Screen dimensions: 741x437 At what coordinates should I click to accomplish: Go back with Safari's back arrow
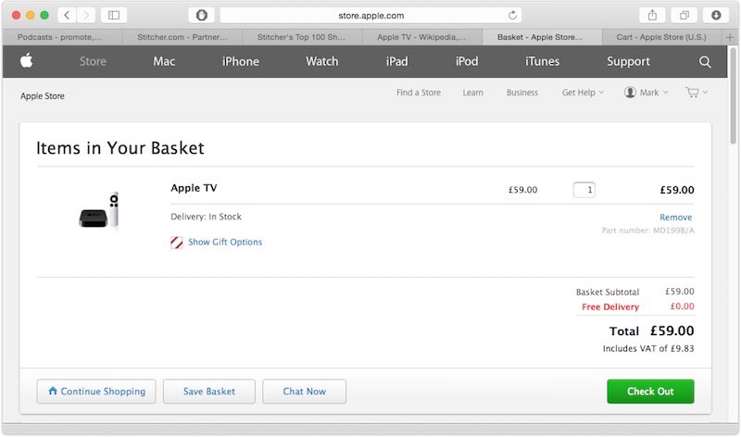[x=67, y=15]
